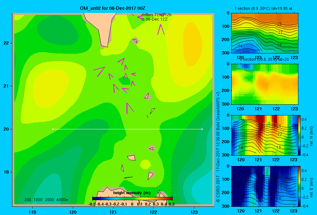Click the vel. E color scale bar
The height and width of the screenshot is (215, 317).
click(x=300, y=186)
